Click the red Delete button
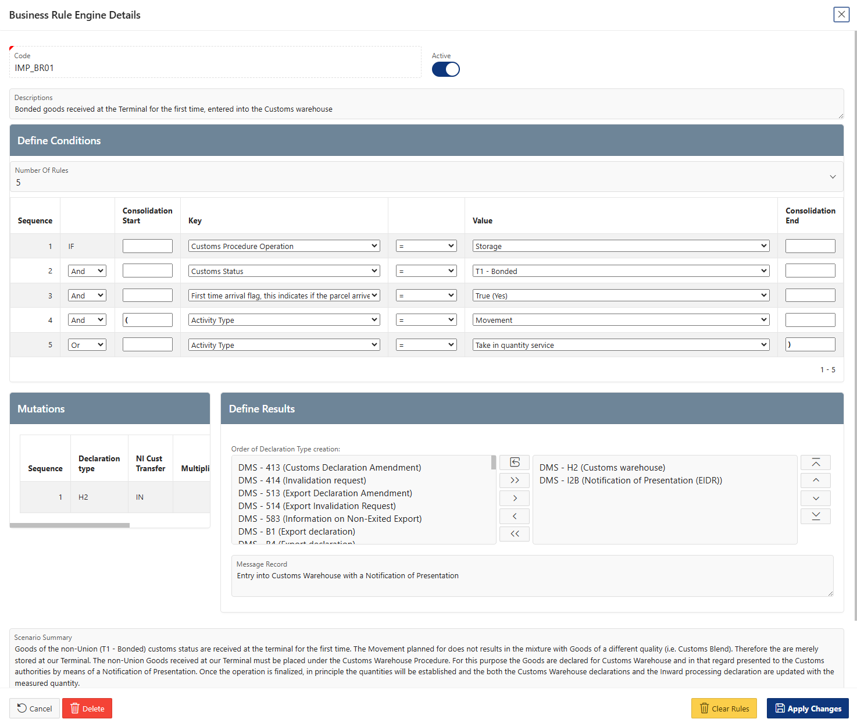The height and width of the screenshot is (726, 857). 87,709
